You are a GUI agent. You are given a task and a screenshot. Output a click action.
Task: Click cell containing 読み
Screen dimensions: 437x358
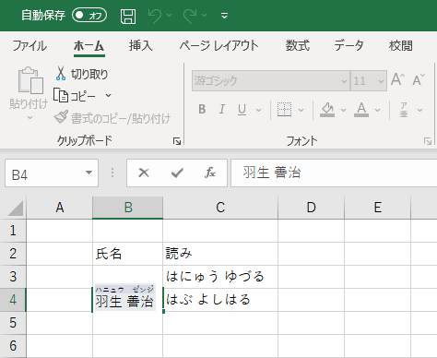[x=220, y=254]
